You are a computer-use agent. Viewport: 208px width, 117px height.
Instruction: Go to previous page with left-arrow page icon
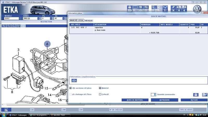click(x=179, y=7)
